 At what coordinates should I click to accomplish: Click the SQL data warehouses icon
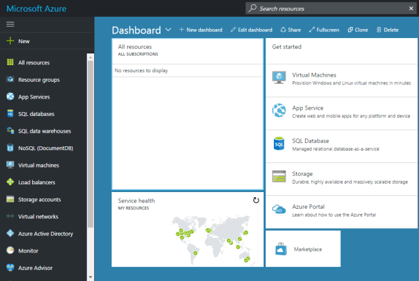[x=10, y=131]
